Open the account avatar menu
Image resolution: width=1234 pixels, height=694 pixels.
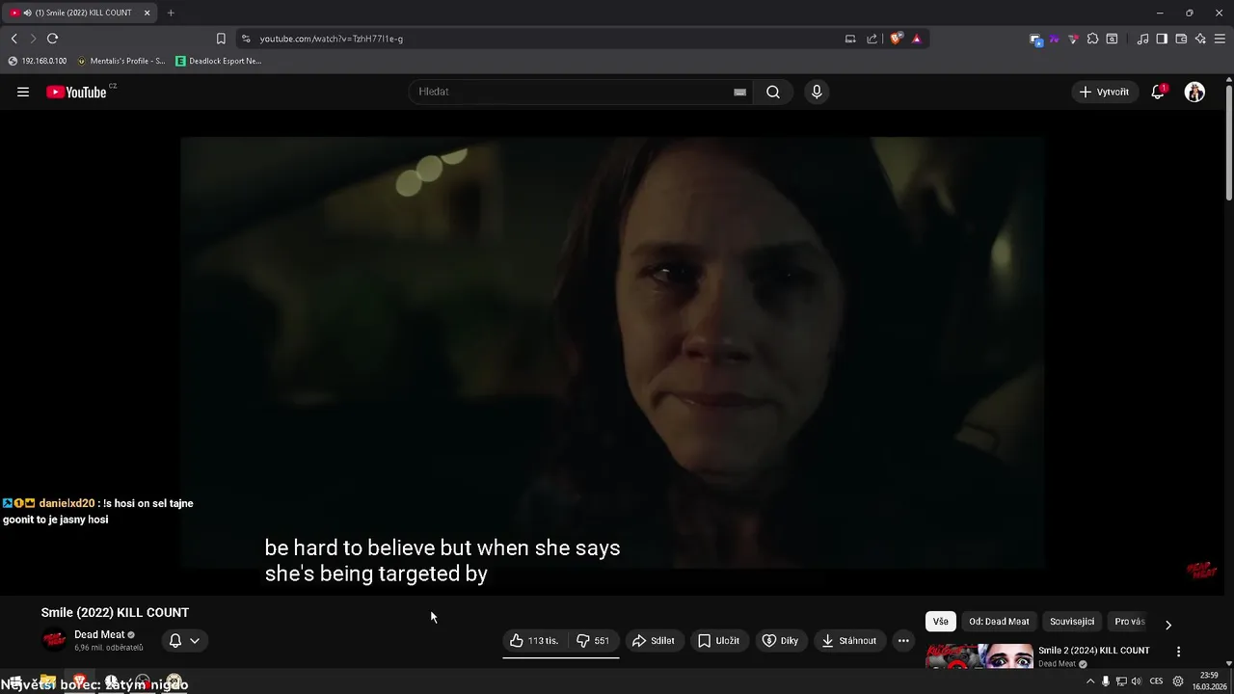pos(1194,92)
